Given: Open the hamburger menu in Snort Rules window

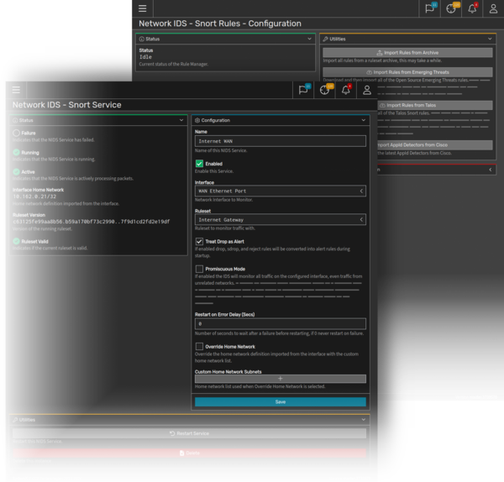Looking at the screenshot, I should [x=142, y=8].
